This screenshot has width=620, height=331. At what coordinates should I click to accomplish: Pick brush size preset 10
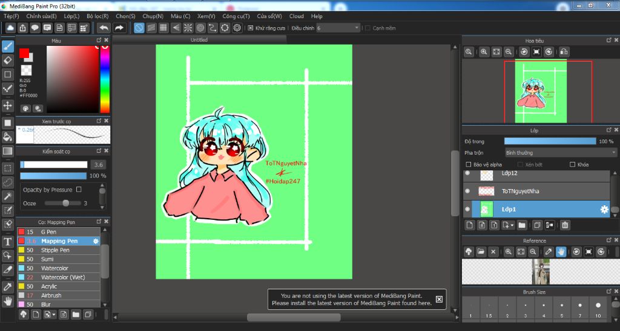[x=598, y=309]
